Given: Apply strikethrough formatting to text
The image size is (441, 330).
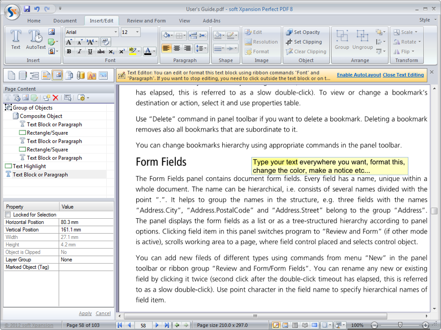Looking at the screenshot, I should coord(101,52).
